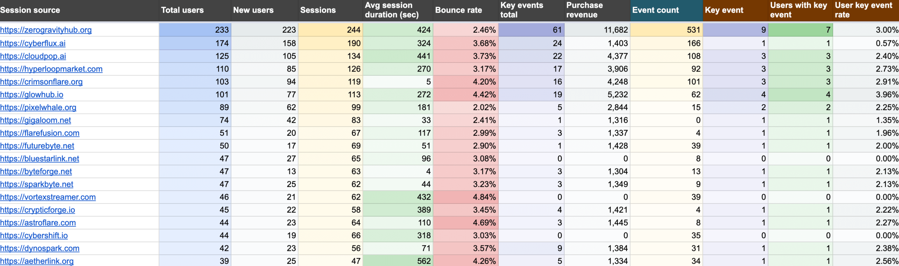Image resolution: width=899 pixels, height=266 pixels.
Task: Select the 531 event count cell
Action: pos(666,30)
